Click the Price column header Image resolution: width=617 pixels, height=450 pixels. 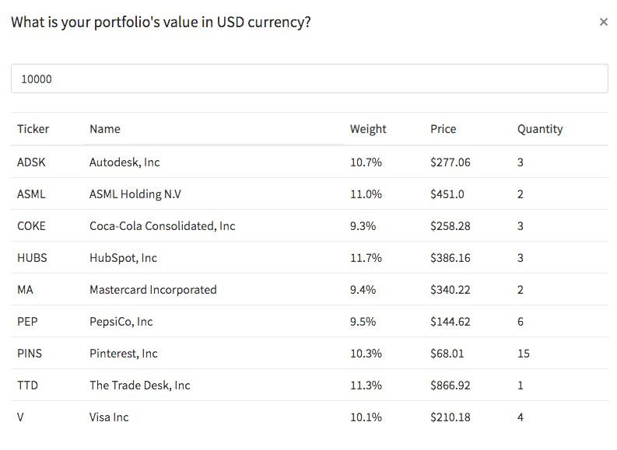point(443,129)
